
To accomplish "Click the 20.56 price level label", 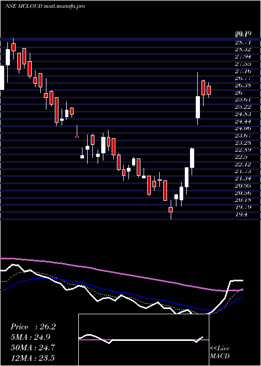I will click(x=243, y=193).
